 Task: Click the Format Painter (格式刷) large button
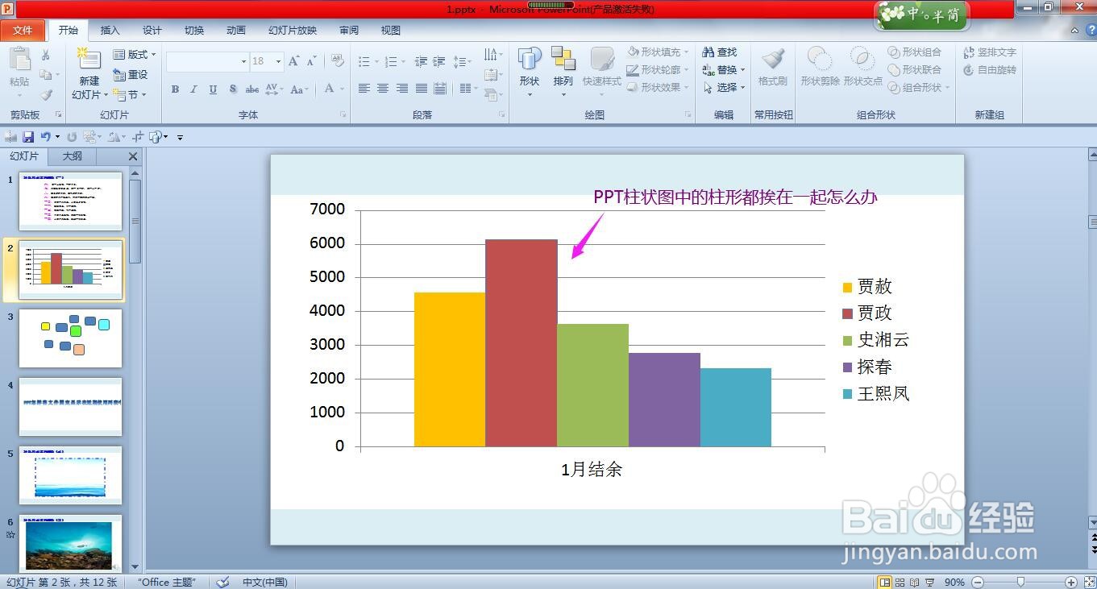point(772,66)
